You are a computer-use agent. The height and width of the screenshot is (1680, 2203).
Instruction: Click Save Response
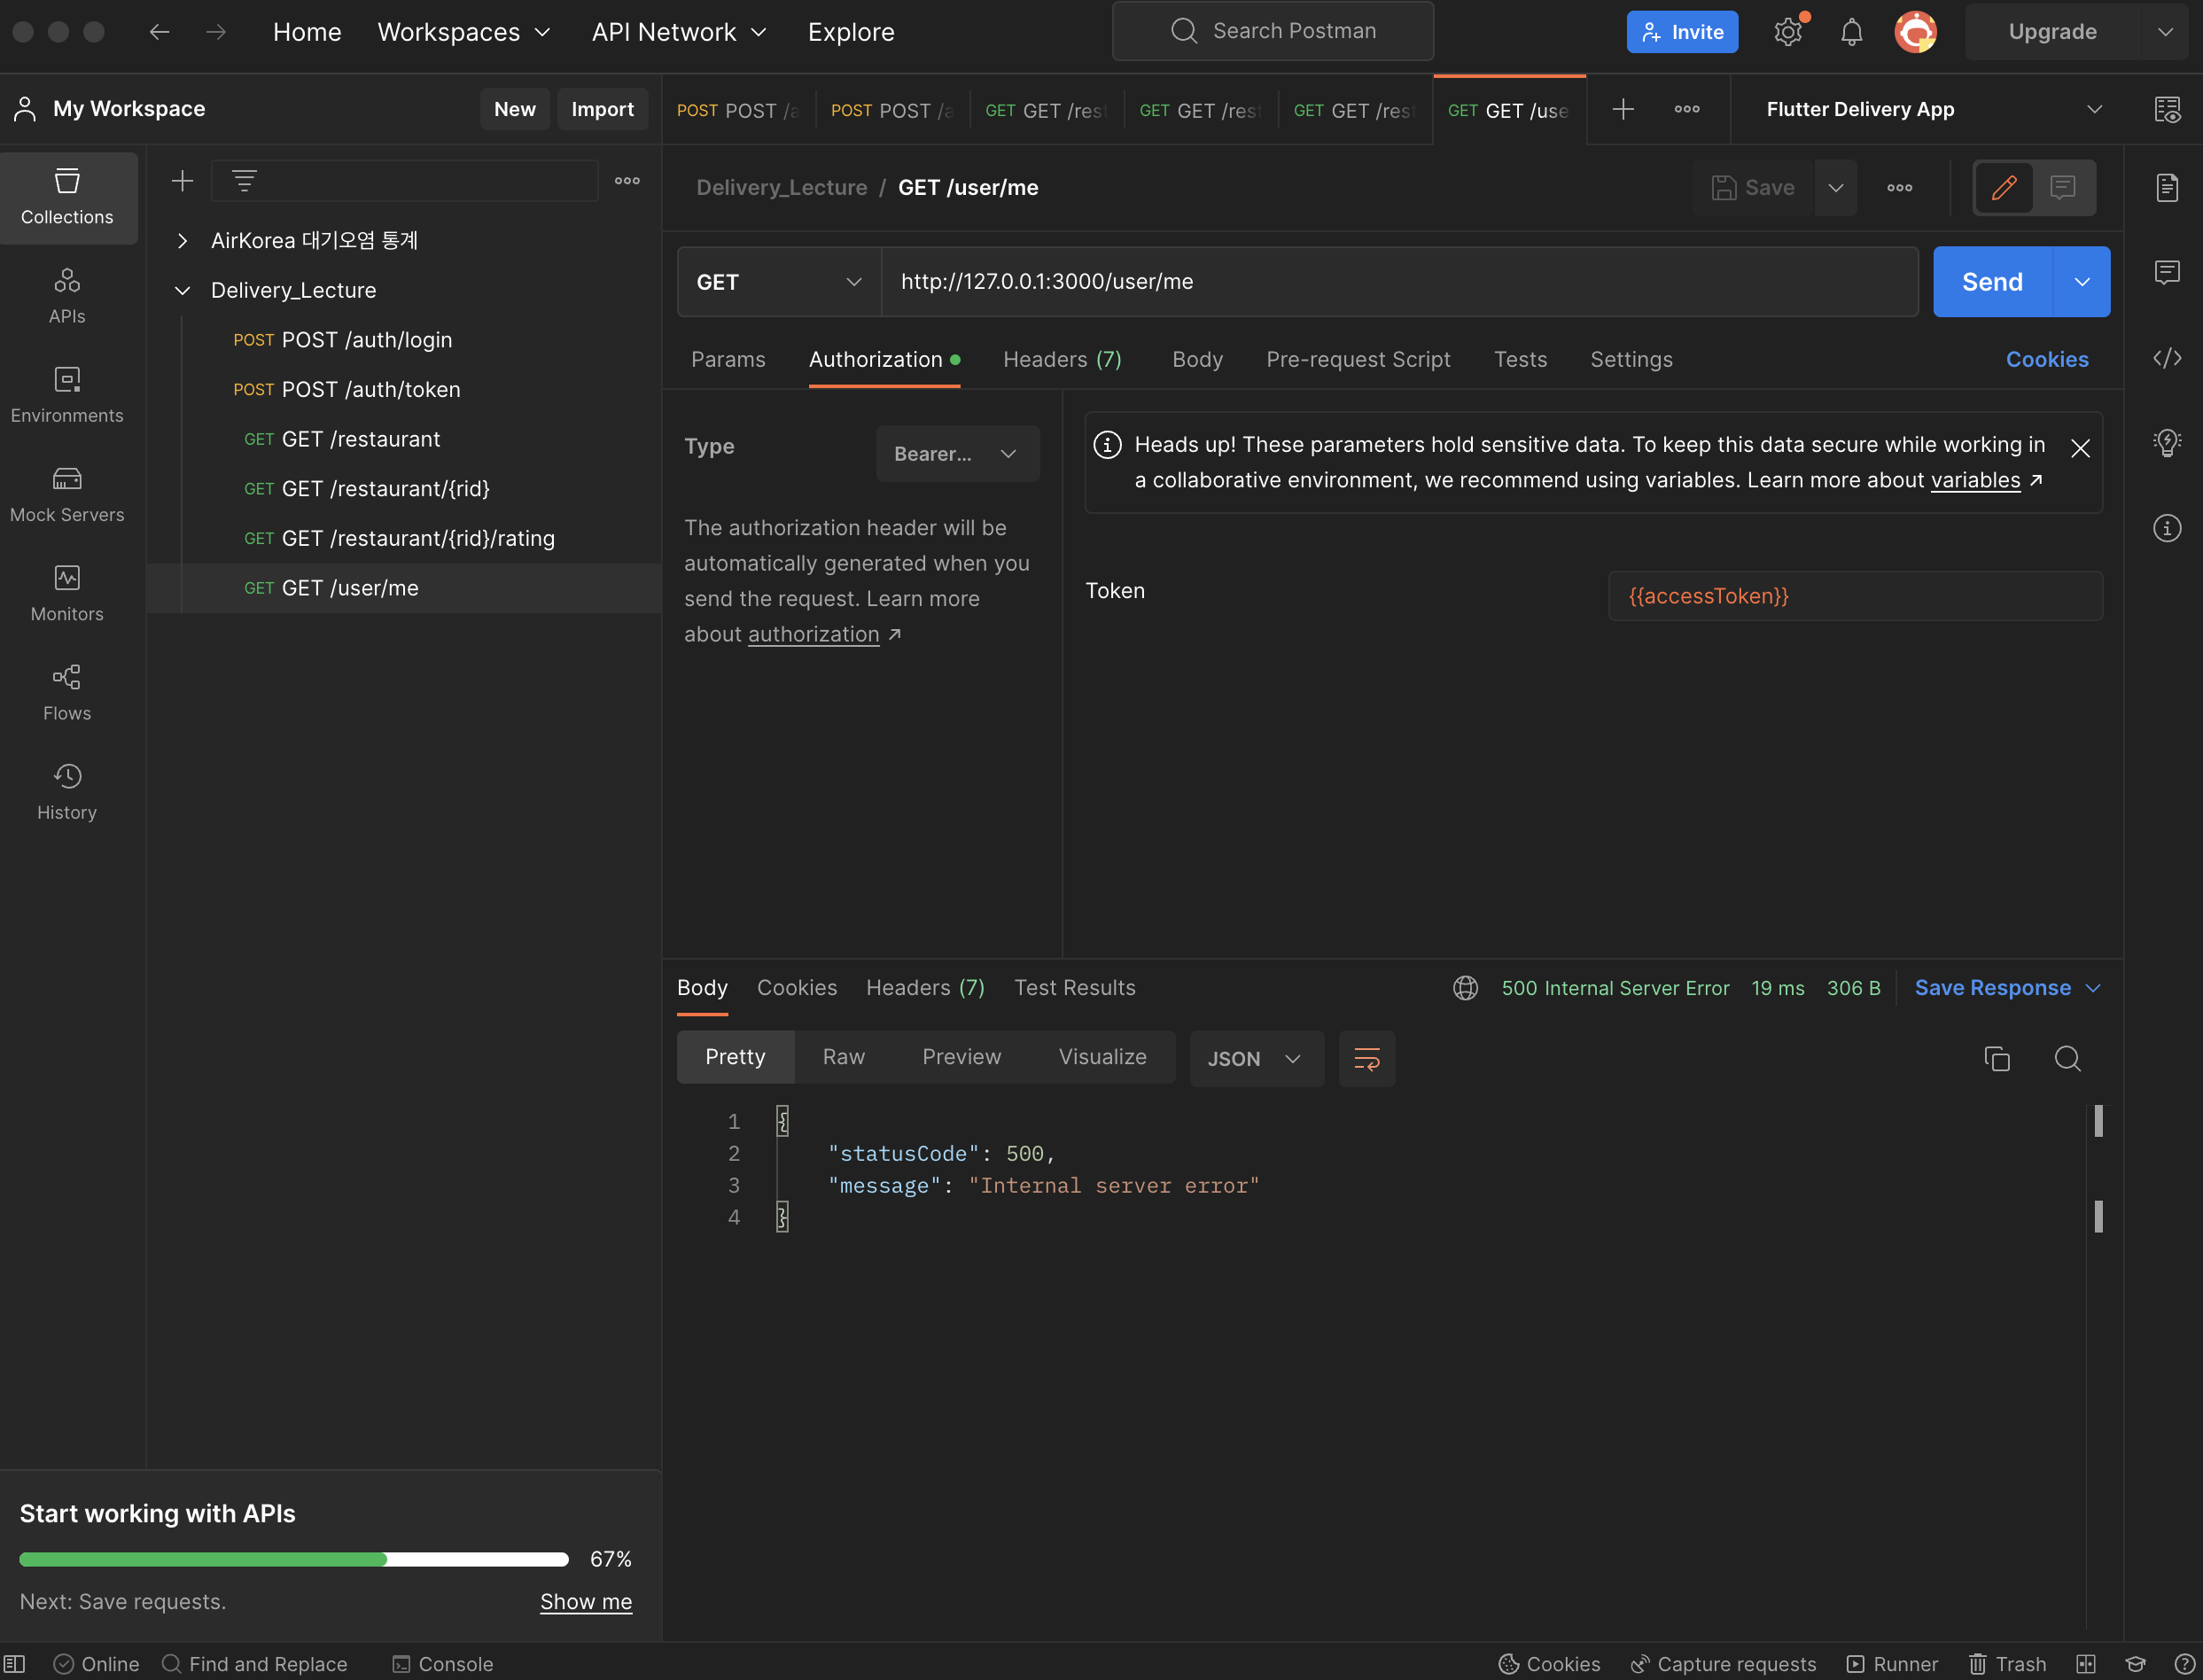point(1992,988)
